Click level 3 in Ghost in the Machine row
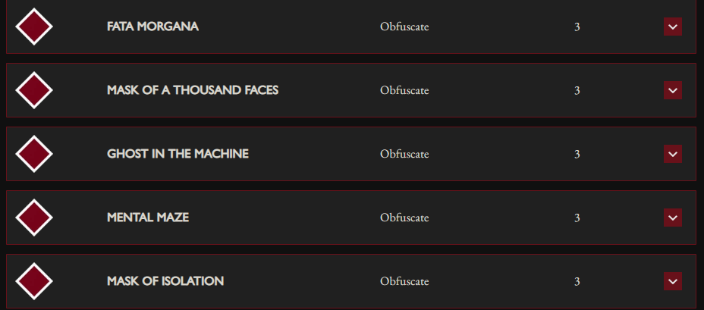Image resolution: width=704 pixels, height=310 pixels. coord(577,155)
